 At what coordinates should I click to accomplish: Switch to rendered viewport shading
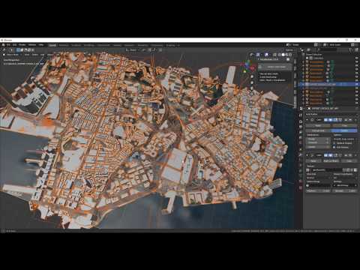point(290,55)
